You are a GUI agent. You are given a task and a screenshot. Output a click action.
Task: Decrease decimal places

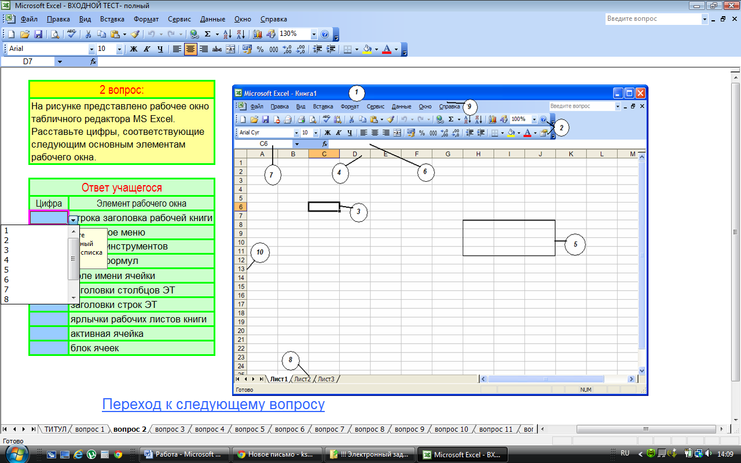(x=300, y=49)
